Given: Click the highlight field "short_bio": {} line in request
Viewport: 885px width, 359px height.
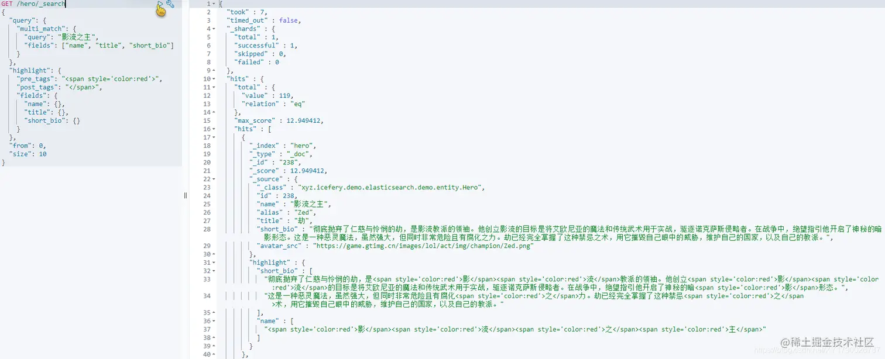Looking at the screenshot, I should click(x=52, y=120).
